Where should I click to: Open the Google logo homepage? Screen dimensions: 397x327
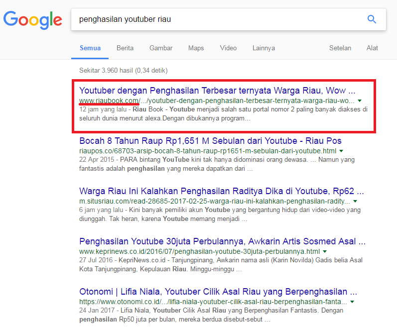point(33,20)
